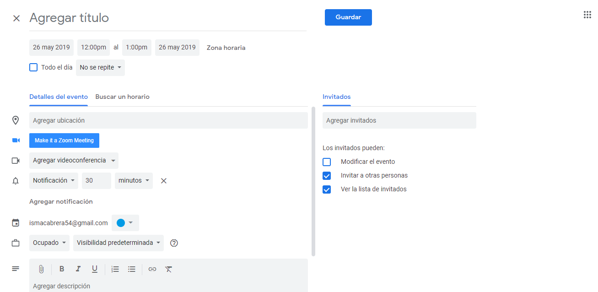The height and width of the screenshot is (292, 598).
Task: Toggle bold formatting in description toolbar
Action: 62,269
